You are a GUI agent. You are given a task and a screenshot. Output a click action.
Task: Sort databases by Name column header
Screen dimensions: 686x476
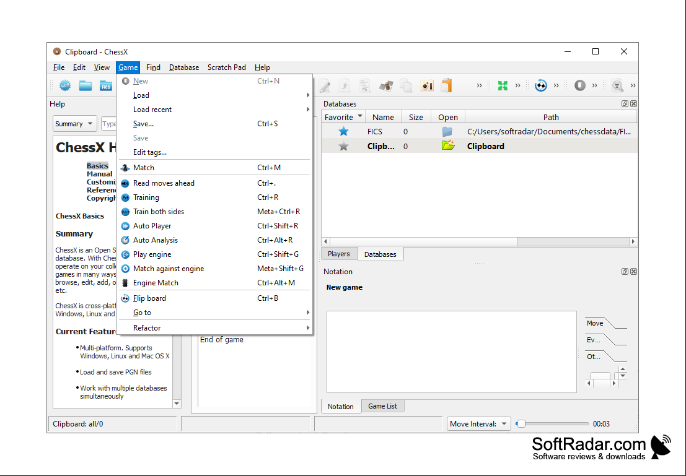[383, 117]
